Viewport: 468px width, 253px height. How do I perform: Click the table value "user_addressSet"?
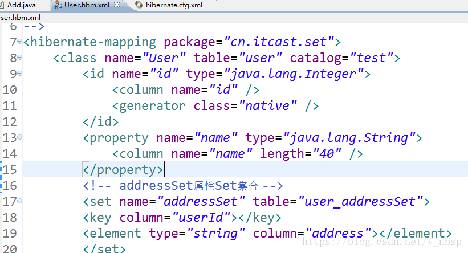(360, 201)
